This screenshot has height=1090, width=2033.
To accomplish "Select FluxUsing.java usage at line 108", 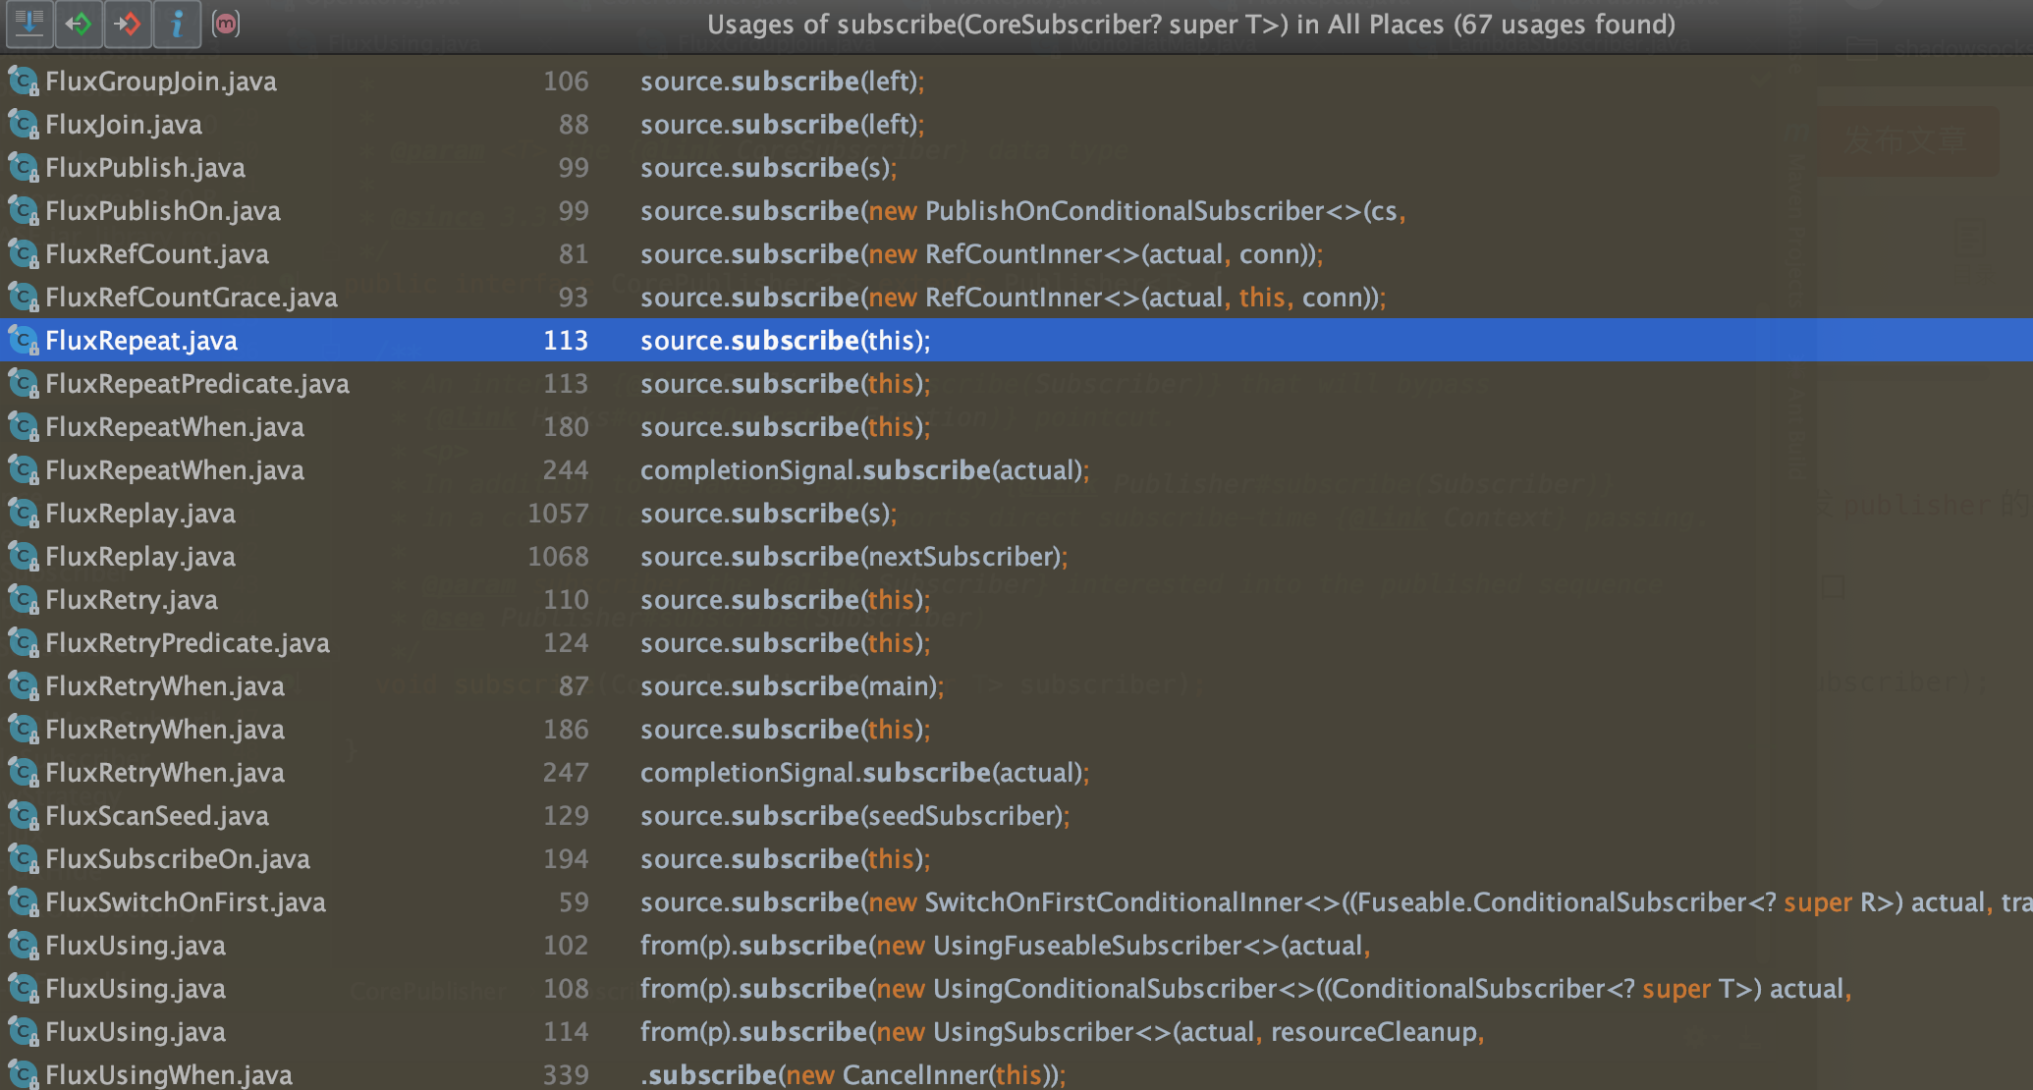I will (1016, 989).
